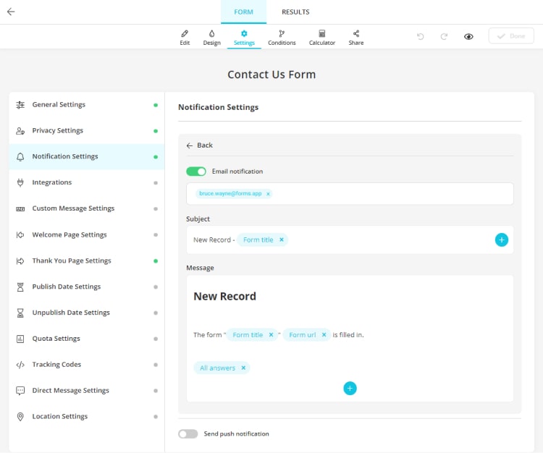Open the Conditions branch tool
The height and width of the screenshot is (453, 543).
[282, 38]
